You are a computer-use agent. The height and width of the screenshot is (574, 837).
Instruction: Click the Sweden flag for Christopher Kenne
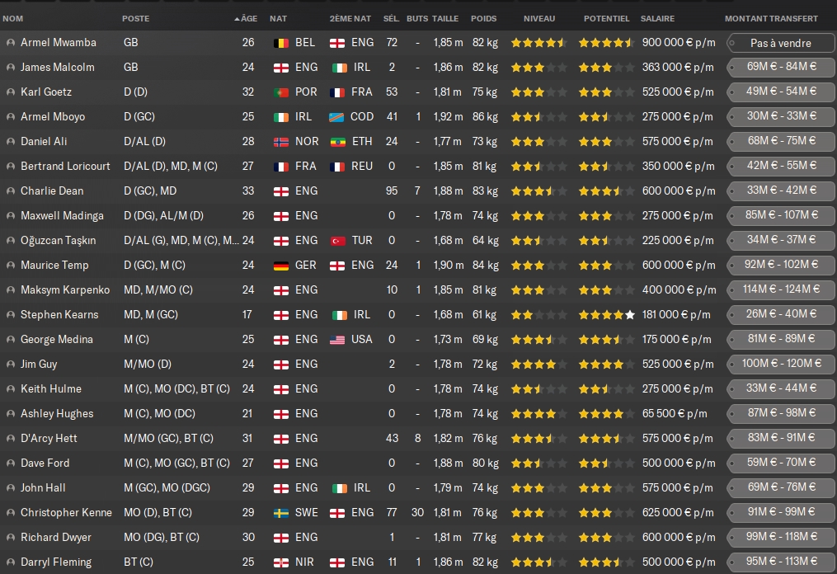click(281, 513)
